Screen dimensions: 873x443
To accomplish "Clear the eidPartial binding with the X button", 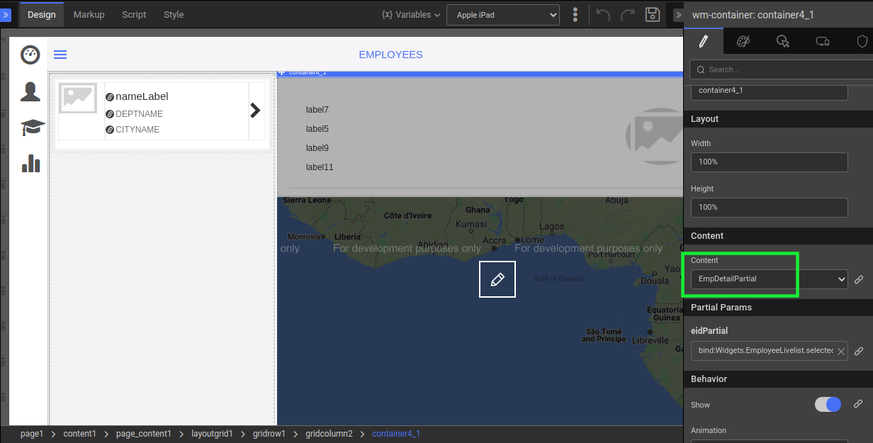I will point(840,351).
